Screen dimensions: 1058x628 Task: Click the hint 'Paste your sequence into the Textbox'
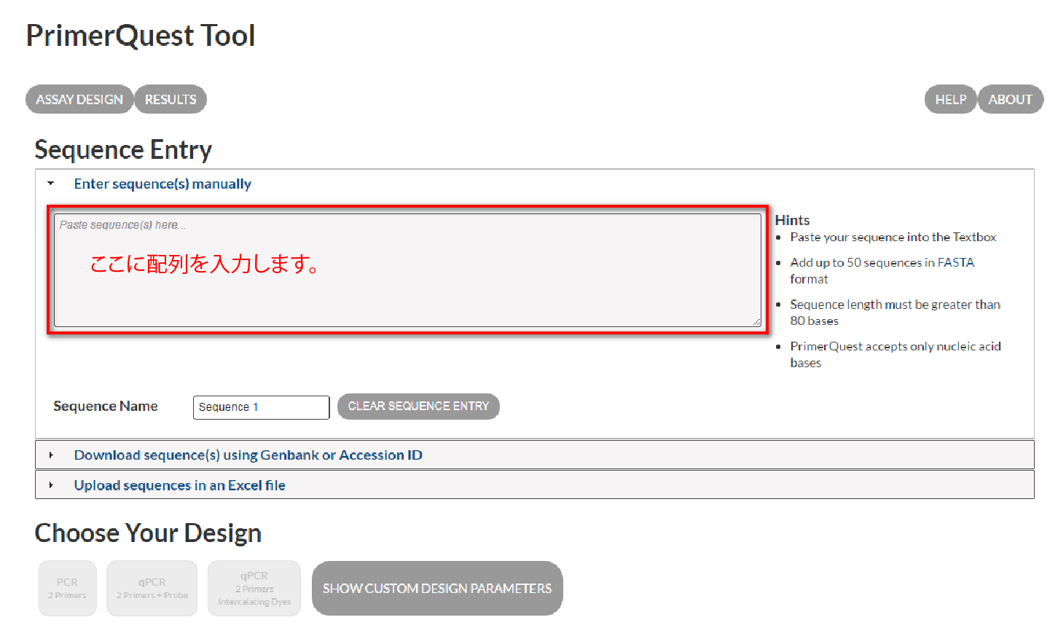click(893, 238)
